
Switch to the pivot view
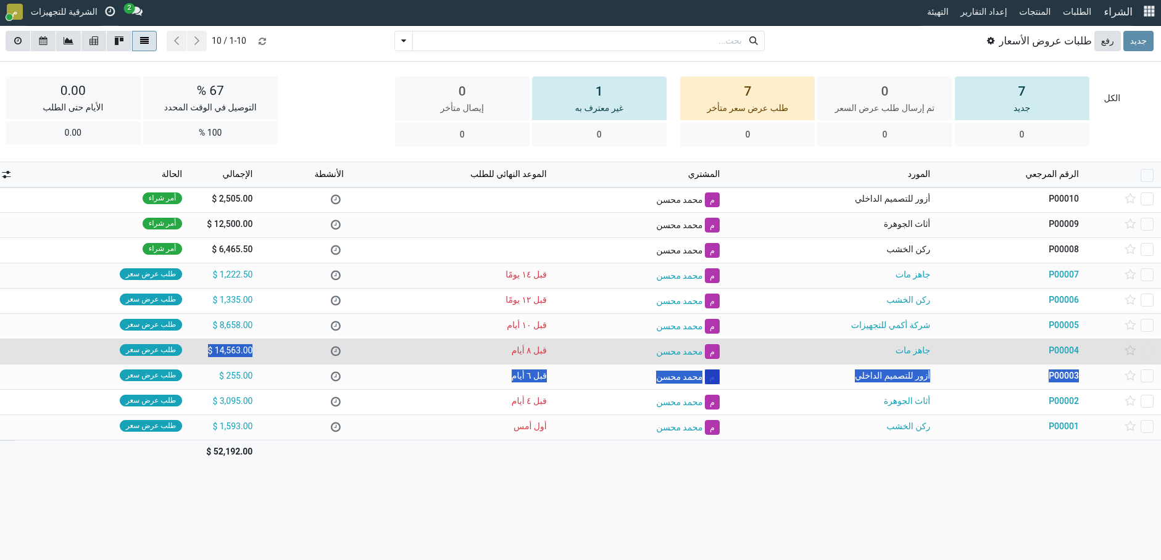94,41
